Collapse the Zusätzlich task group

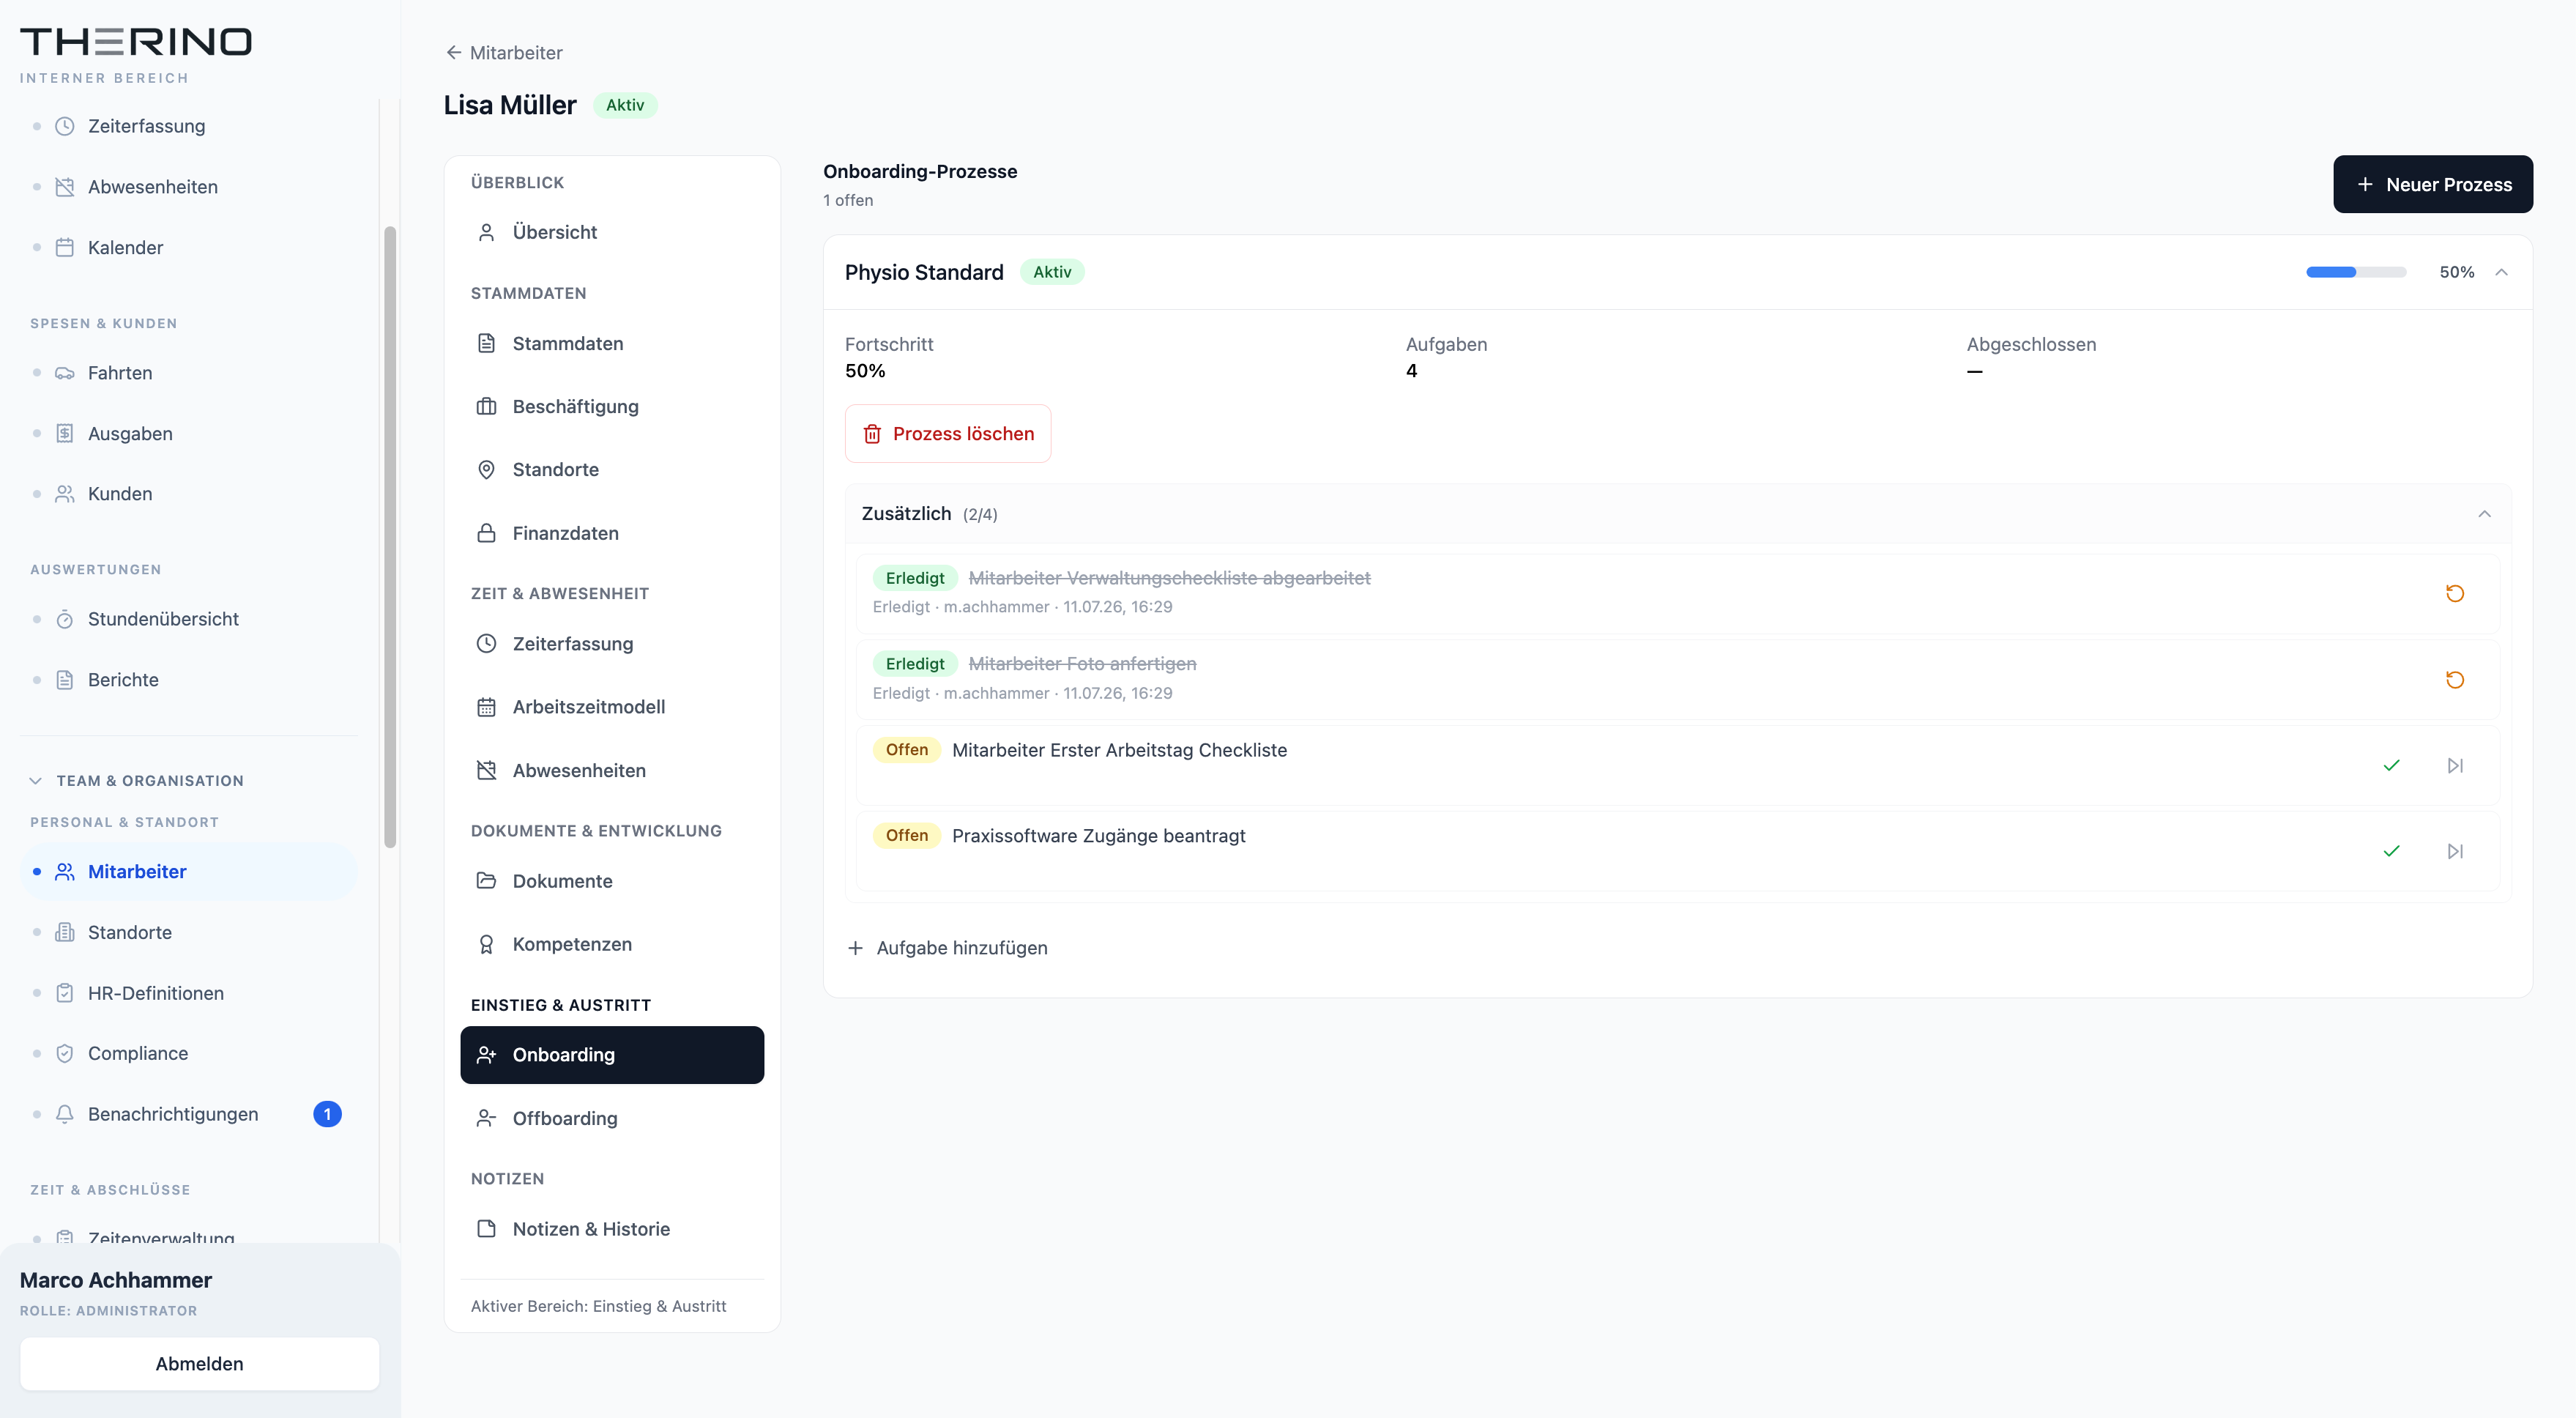click(2484, 514)
